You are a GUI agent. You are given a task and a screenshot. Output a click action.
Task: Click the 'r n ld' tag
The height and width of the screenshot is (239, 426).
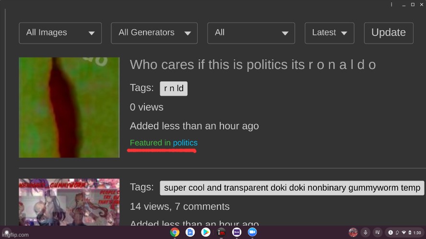point(174,89)
